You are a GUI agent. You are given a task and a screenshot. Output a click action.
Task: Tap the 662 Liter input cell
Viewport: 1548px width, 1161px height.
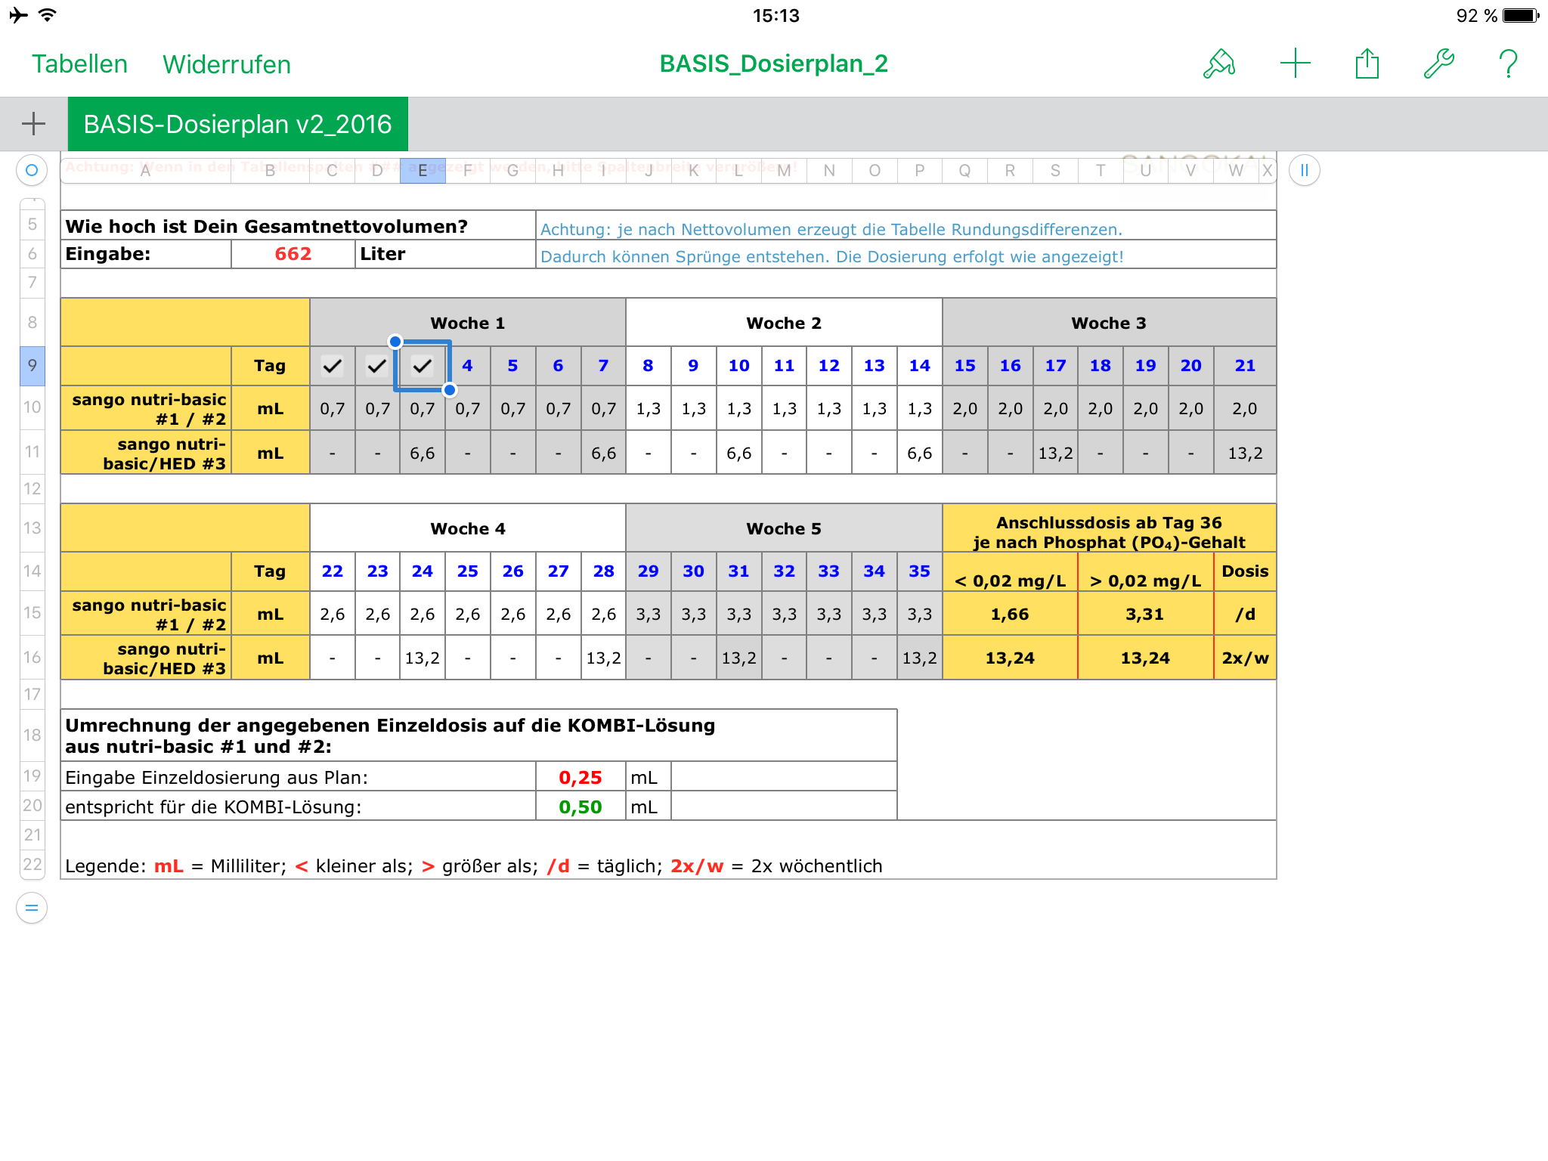click(293, 254)
